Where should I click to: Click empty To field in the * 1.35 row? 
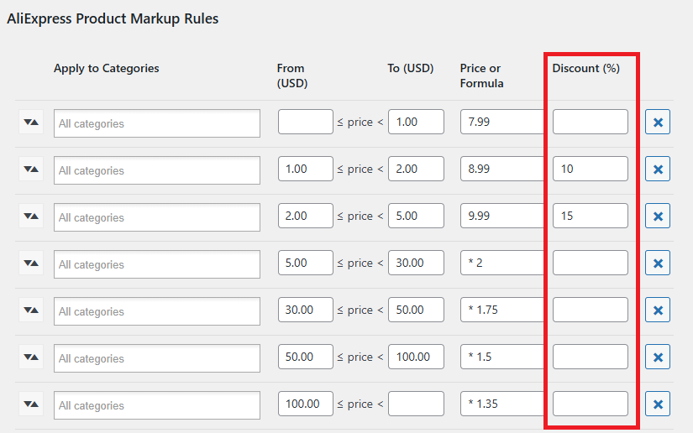(417, 404)
